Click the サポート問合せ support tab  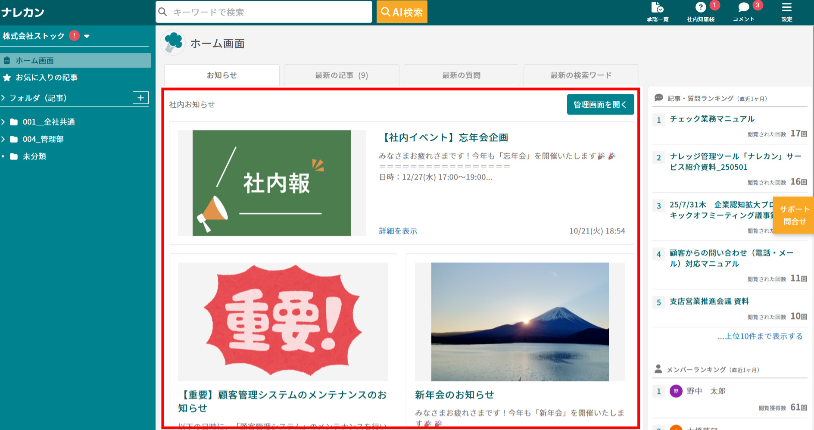pyautogui.click(x=793, y=215)
